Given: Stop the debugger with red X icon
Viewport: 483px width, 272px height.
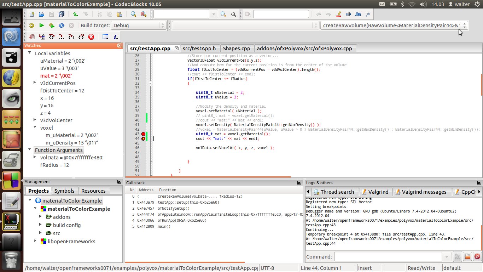Looking at the screenshot, I should coord(91,37).
